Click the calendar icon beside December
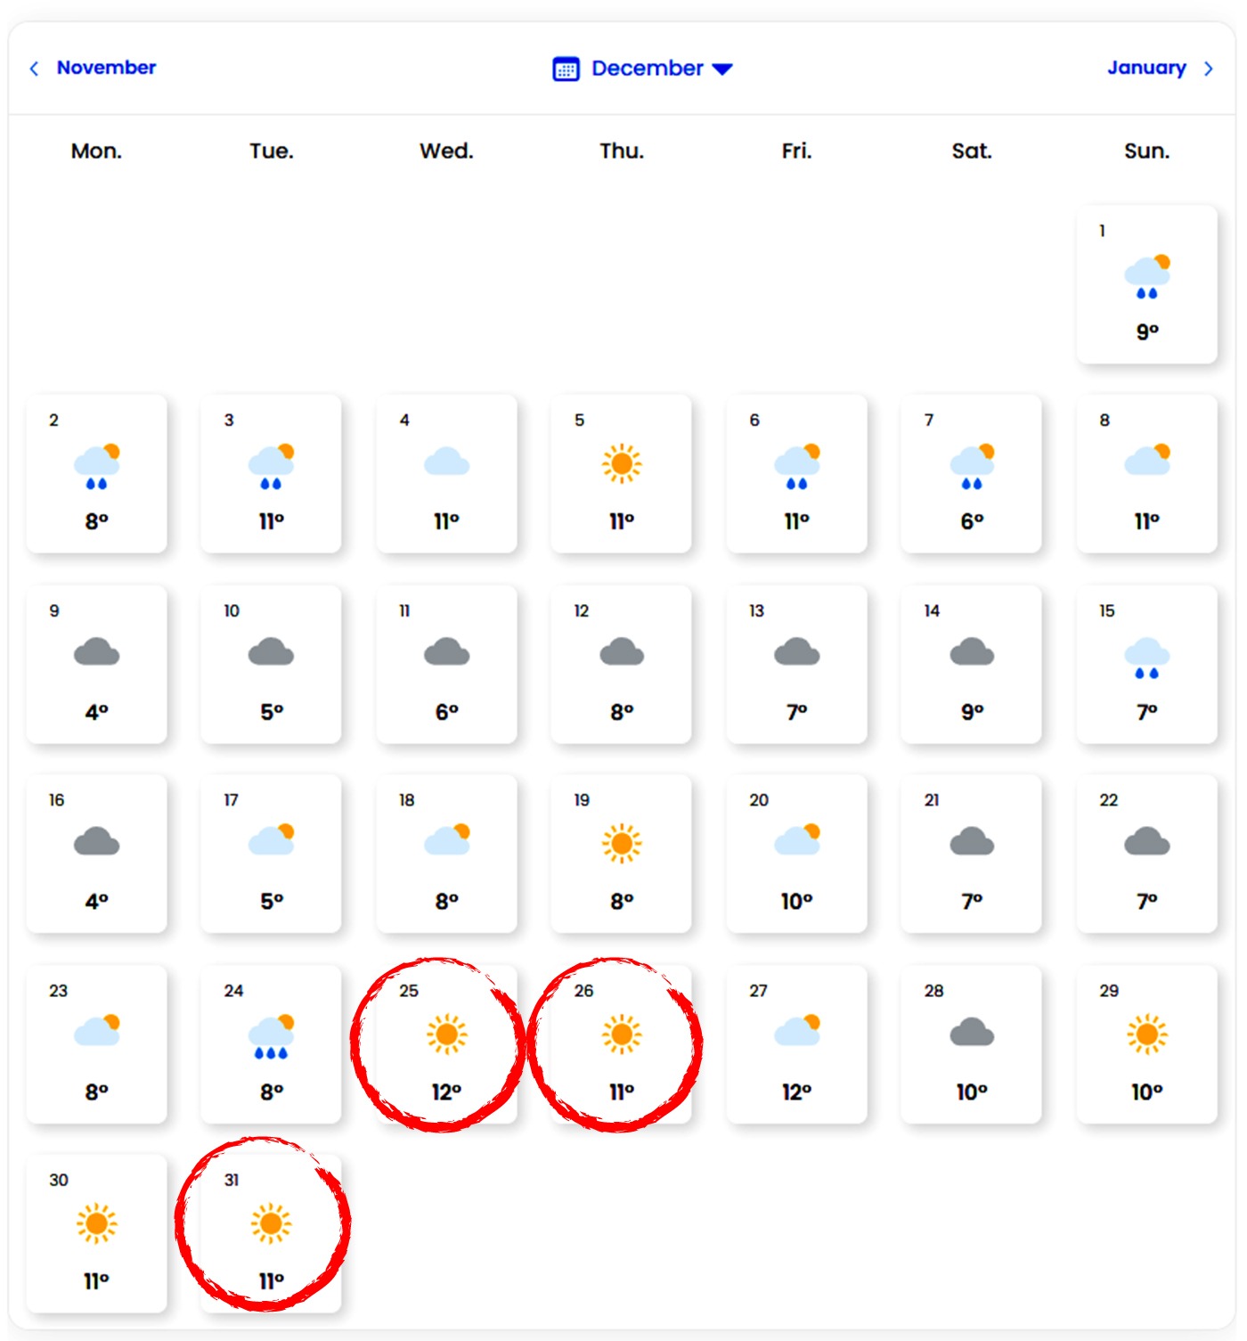Image resolution: width=1247 pixels, height=1341 pixels. (x=566, y=69)
